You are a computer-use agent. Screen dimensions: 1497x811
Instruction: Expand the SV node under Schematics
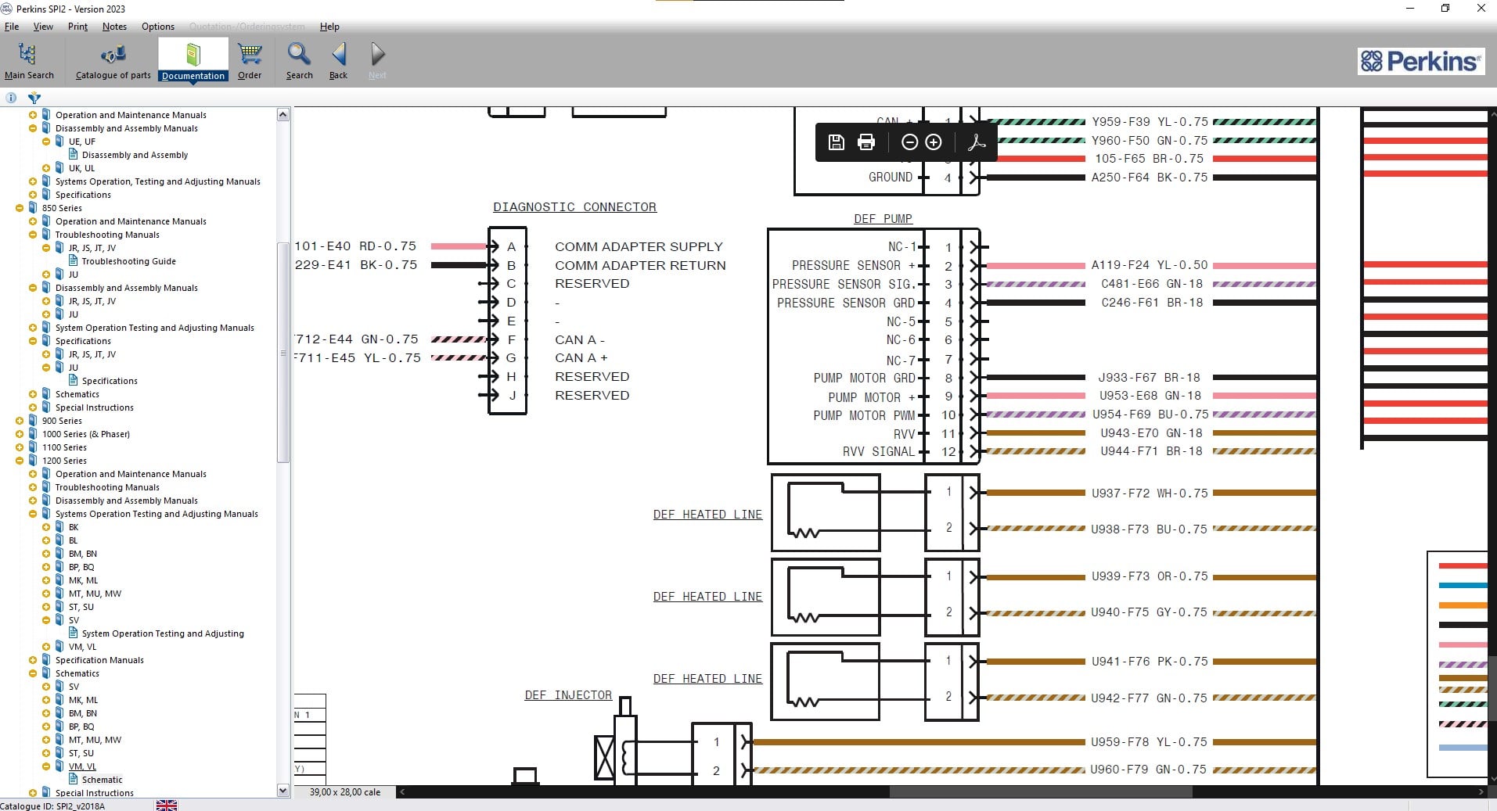coord(46,687)
